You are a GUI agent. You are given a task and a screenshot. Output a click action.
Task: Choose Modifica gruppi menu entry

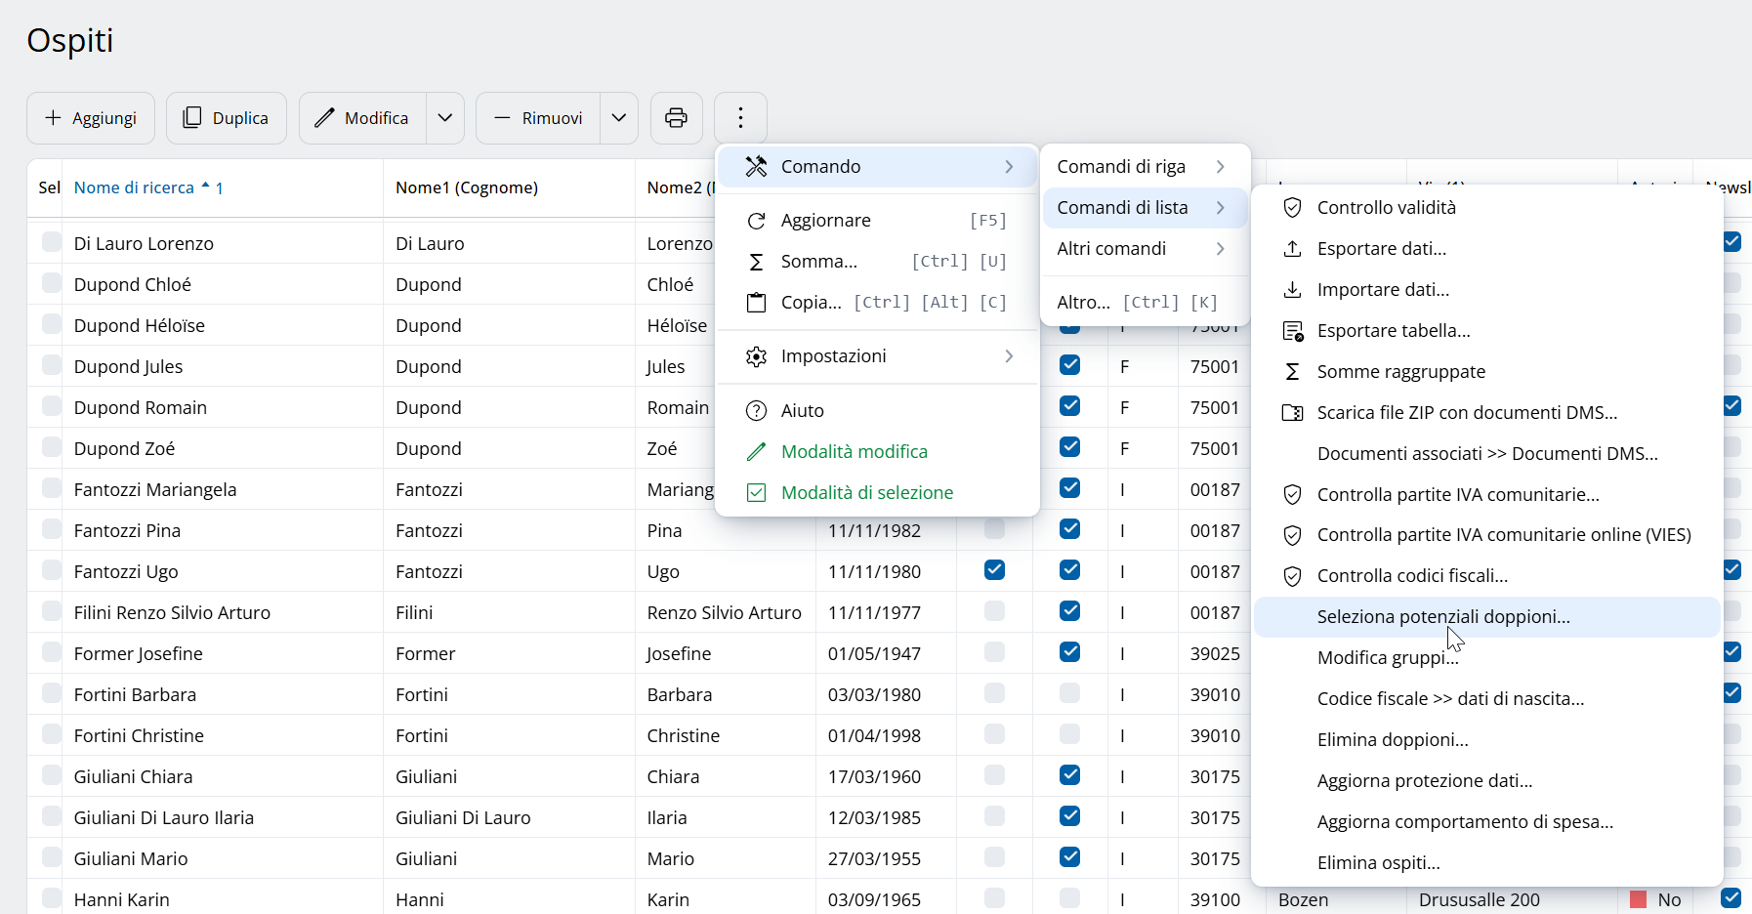(x=1486, y=658)
